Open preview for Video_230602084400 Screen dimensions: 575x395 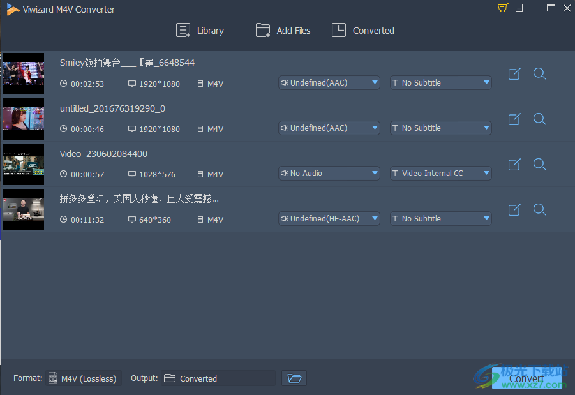(540, 164)
